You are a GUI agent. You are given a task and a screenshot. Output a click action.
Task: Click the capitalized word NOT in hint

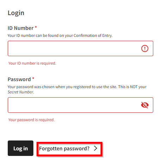click(134, 87)
